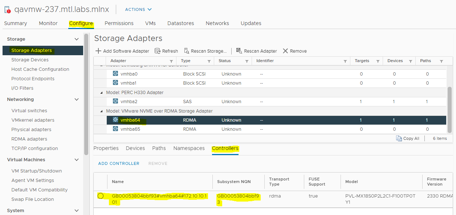Open the Datastores tab
The image size is (456, 215).
tap(181, 23)
